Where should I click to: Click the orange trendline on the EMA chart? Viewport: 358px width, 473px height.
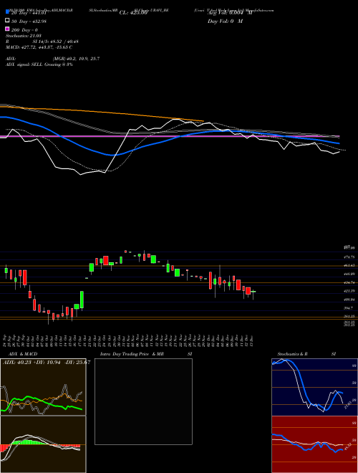tap(102, 113)
